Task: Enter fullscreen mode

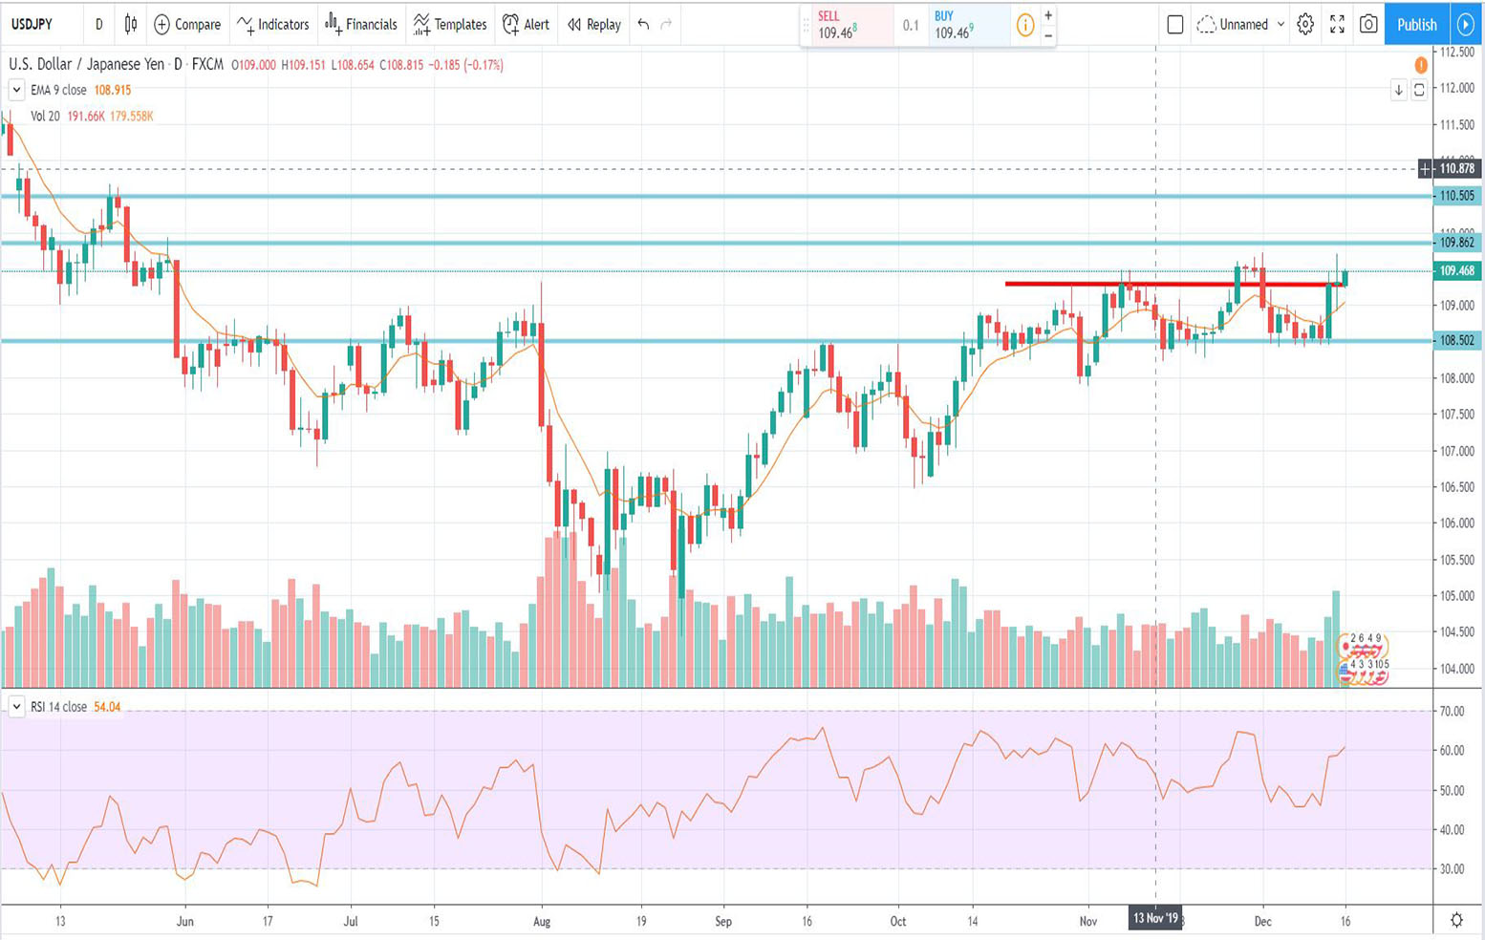Action: point(1337,25)
